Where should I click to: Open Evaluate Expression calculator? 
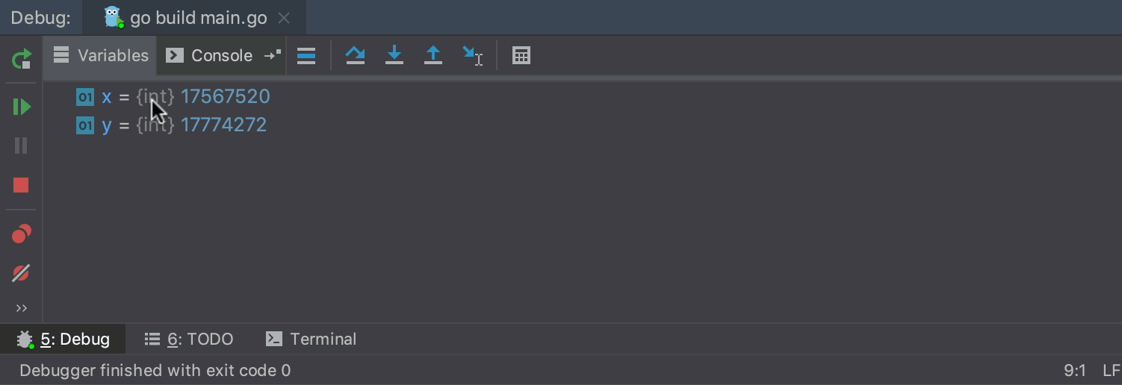pyautogui.click(x=521, y=56)
